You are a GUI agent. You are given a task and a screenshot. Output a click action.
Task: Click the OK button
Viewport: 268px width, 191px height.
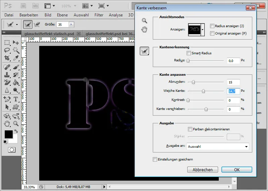pyautogui.click(x=237, y=170)
